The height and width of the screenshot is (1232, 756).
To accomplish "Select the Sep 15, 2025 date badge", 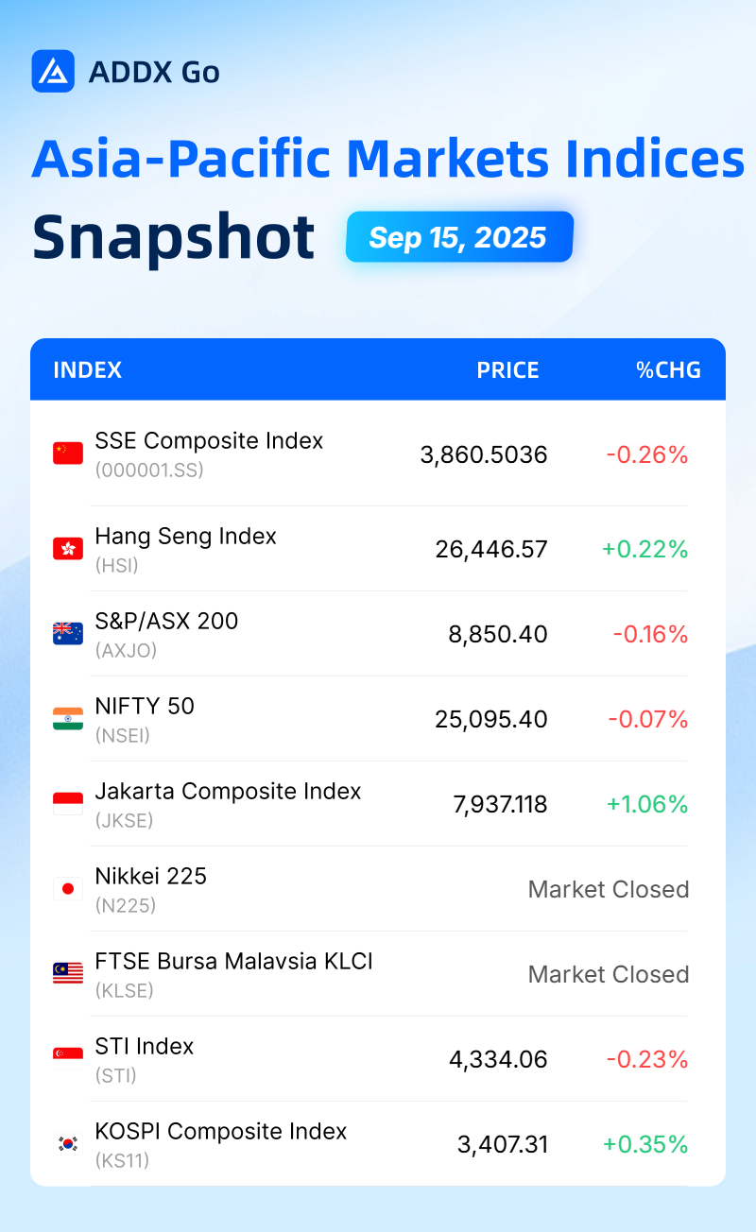I will click(x=459, y=236).
